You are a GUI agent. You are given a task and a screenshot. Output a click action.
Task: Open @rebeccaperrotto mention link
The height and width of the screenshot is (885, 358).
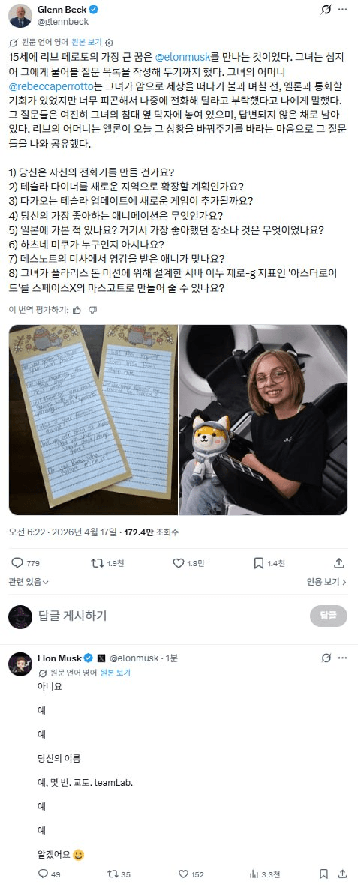pyautogui.click(x=48, y=86)
